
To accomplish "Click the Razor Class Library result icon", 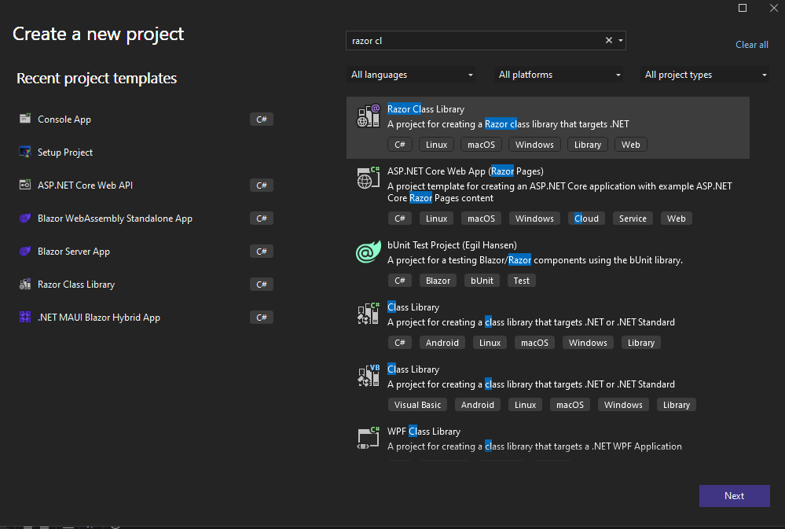I will [368, 116].
